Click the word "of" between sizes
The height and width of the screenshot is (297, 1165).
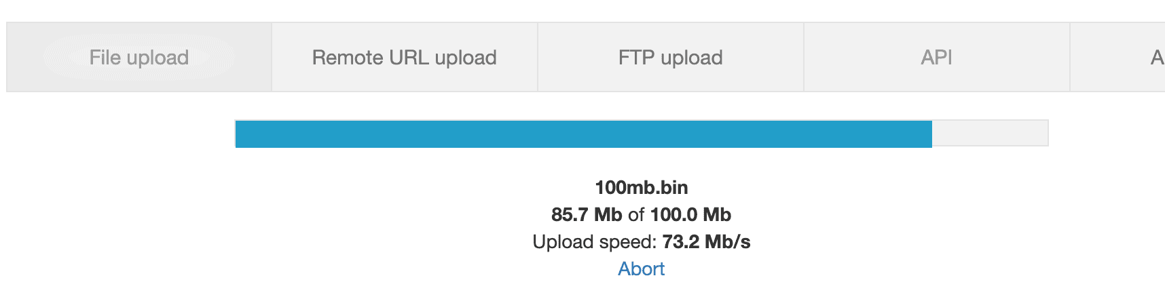(636, 215)
